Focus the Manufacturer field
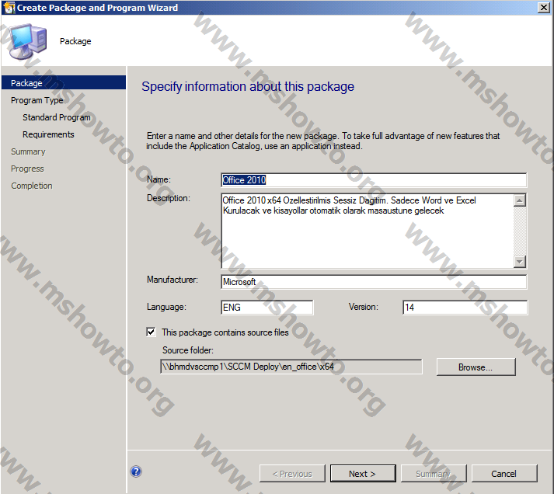Image resolution: width=554 pixels, height=494 pixels. [x=374, y=282]
